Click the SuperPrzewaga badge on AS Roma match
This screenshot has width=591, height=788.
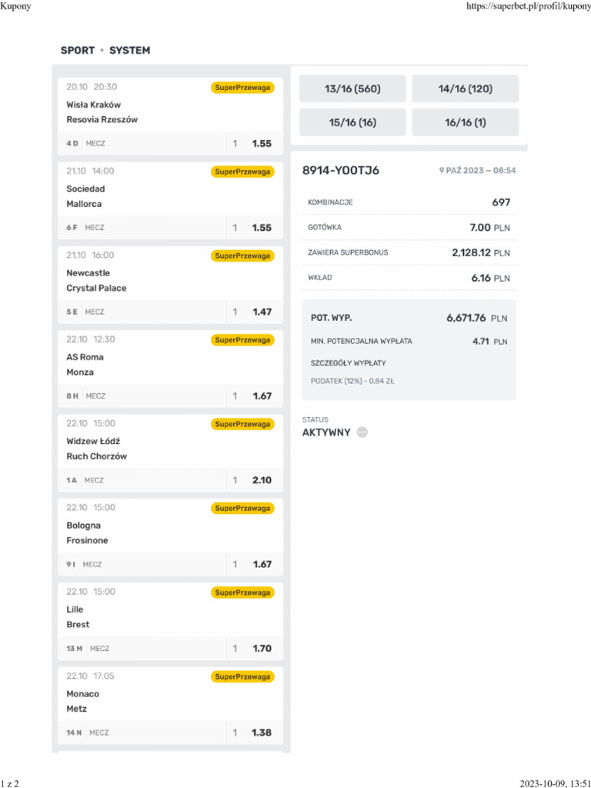click(x=242, y=340)
